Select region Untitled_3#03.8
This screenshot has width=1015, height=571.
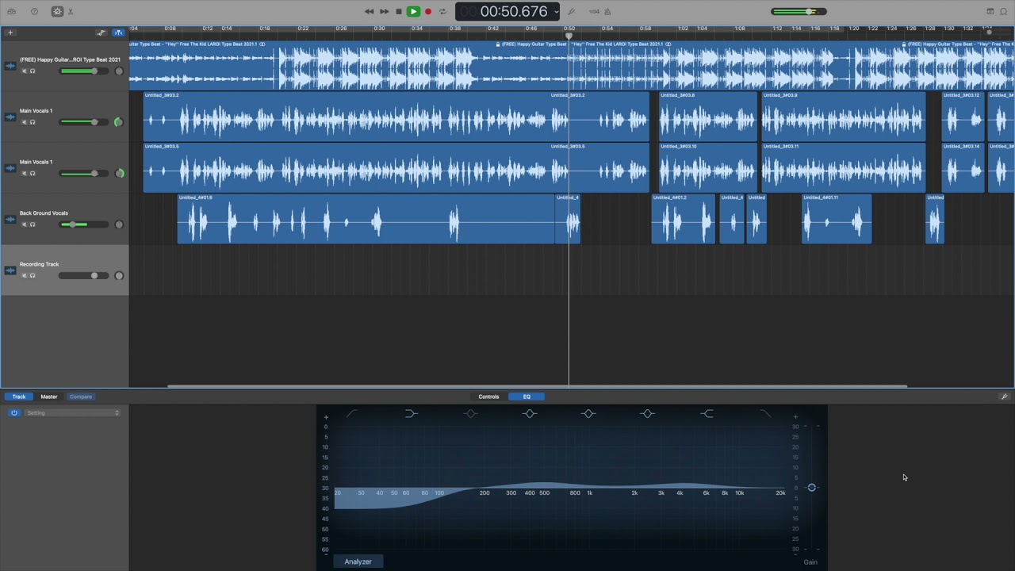pyautogui.click(x=708, y=117)
